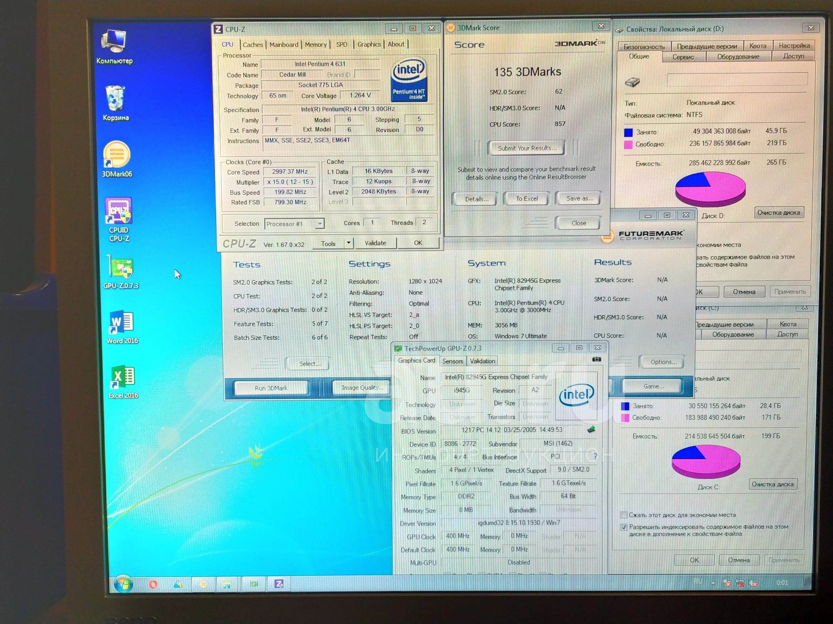833x624 pixels.
Task: Open the Сервис tab in Disk D properties
Action: [x=683, y=57]
